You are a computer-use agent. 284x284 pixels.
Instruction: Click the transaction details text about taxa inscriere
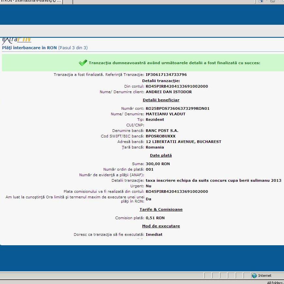click(x=213, y=180)
